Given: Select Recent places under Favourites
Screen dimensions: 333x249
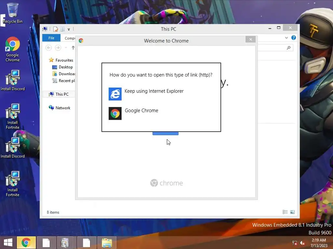Looking at the screenshot, I should pyautogui.click(x=64, y=81).
